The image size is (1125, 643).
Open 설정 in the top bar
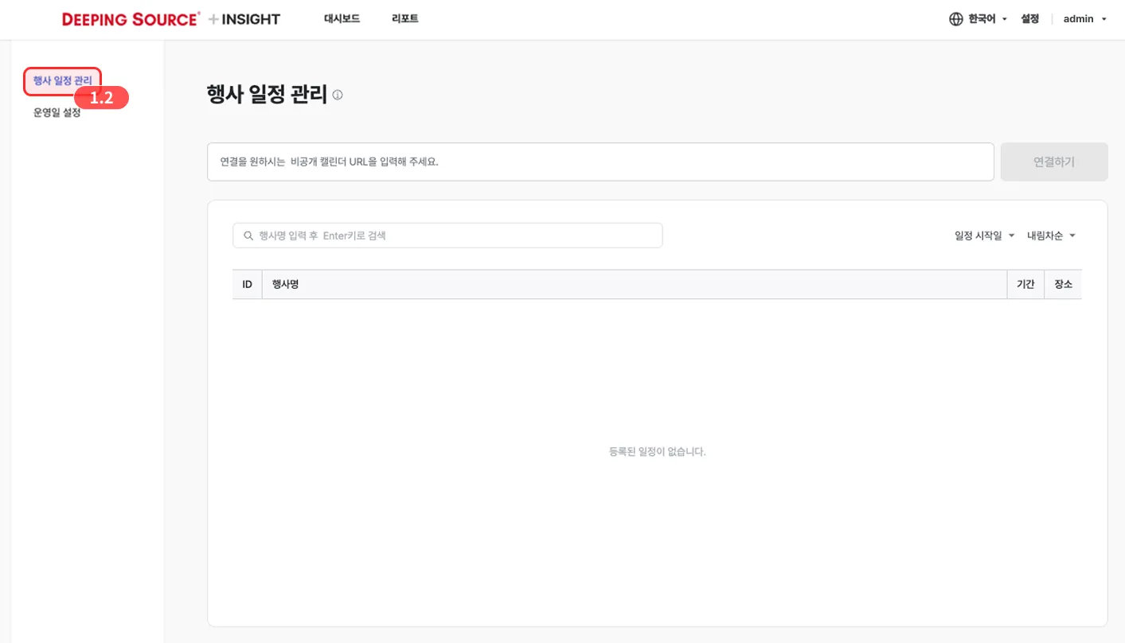pos(1030,19)
